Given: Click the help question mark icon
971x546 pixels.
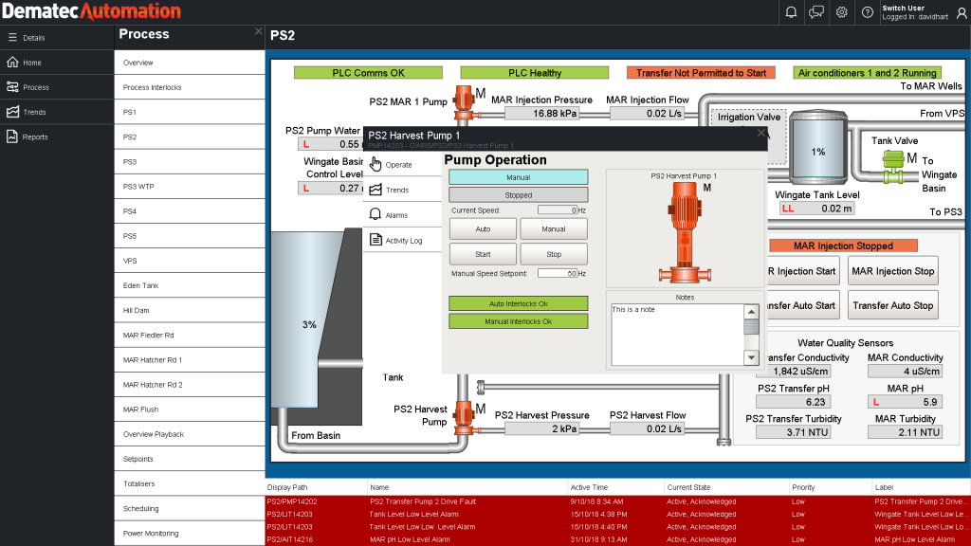Looking at the screenshot, I should click(x=867, y=12).
